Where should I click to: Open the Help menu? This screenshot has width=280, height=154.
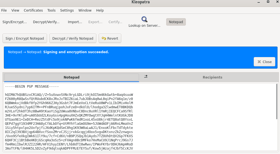pyautogui.click(x=100, y=10)
